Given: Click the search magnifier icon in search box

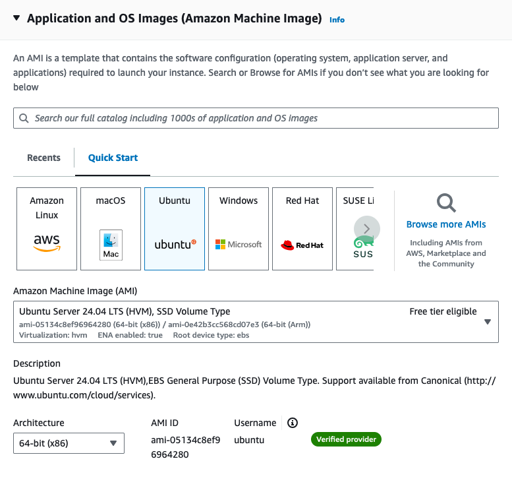Looking at the screenshot, I should (x=24, y=118).
